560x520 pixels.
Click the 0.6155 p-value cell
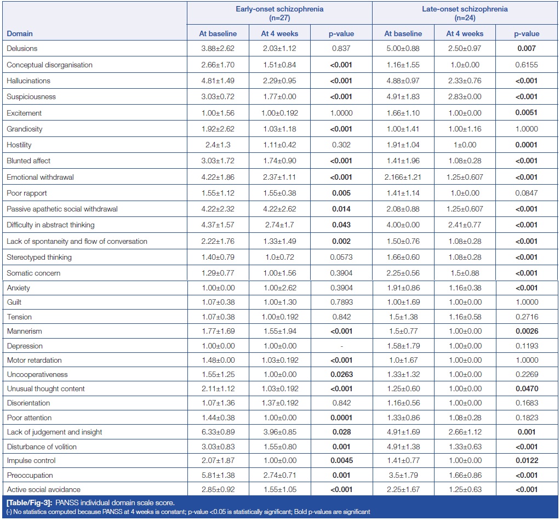pyautogui.click(x=526, y=65)
